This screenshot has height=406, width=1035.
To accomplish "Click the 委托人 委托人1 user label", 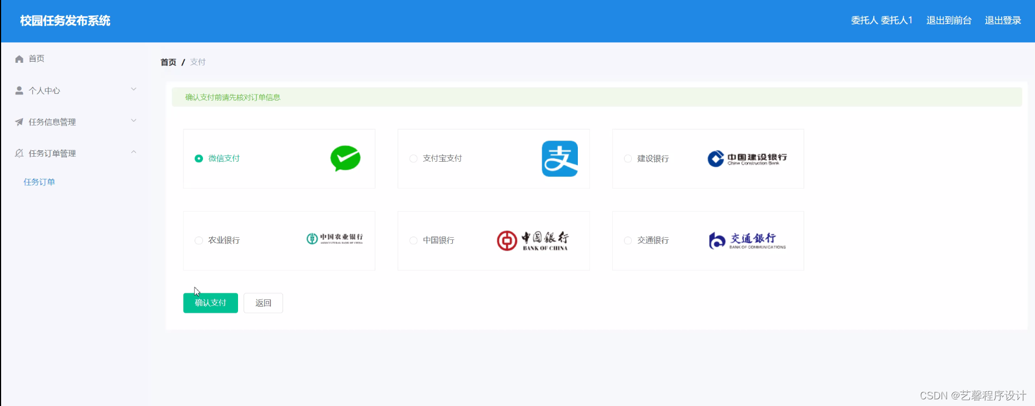I will click(882, 21).
